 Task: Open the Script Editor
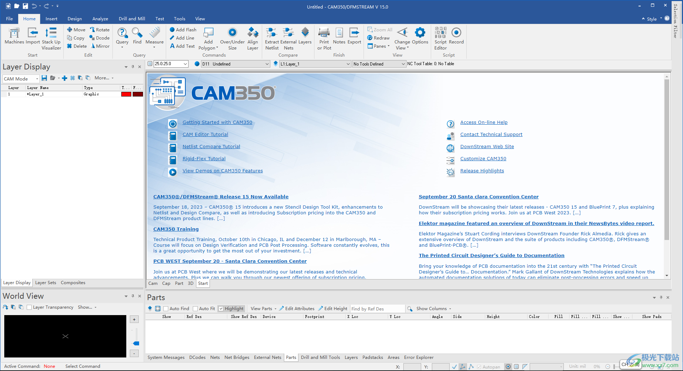440,39
